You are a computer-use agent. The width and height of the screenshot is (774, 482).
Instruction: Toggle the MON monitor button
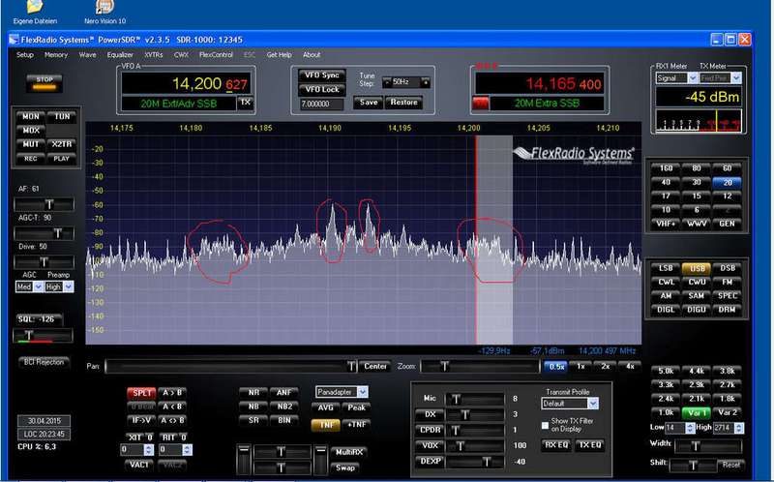(x=31, y=116)
